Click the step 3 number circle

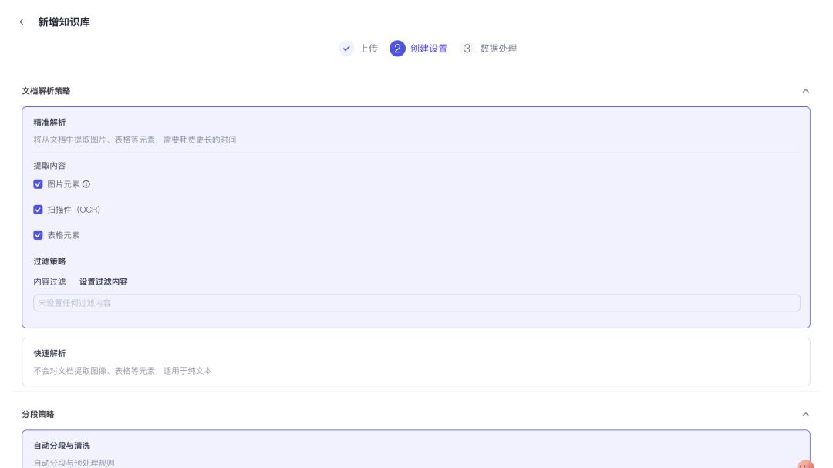467,49
